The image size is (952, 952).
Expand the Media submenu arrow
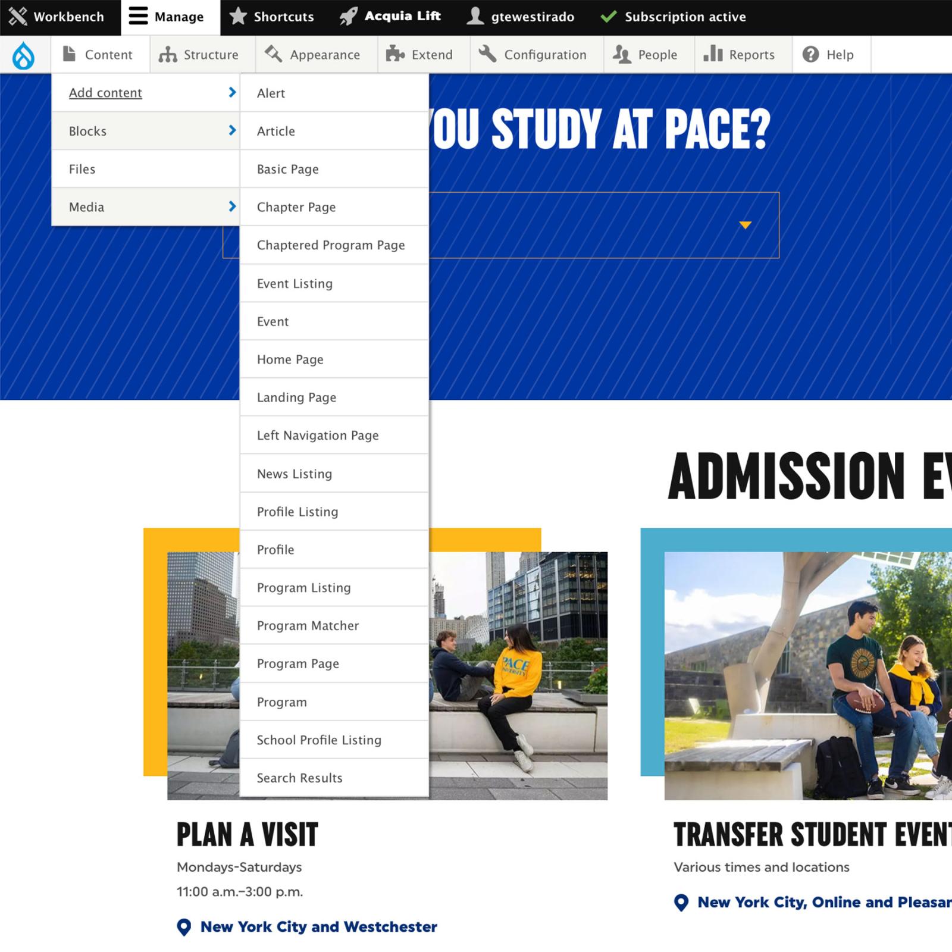[232, 207]
